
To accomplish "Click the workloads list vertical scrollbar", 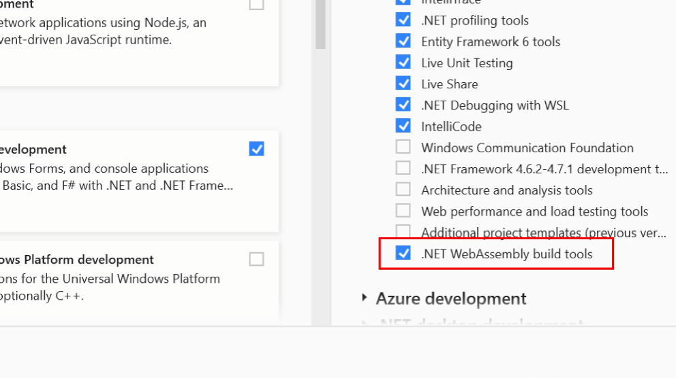I will point(320,27).
